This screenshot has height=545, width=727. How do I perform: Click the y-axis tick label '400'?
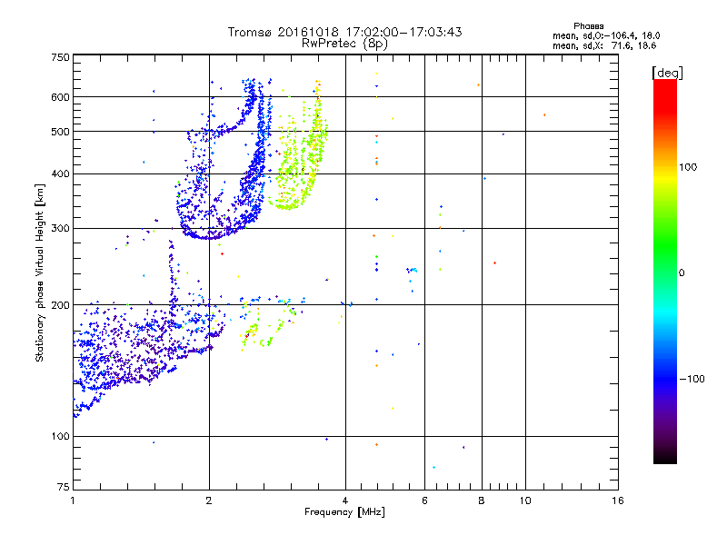coord(60,174)
